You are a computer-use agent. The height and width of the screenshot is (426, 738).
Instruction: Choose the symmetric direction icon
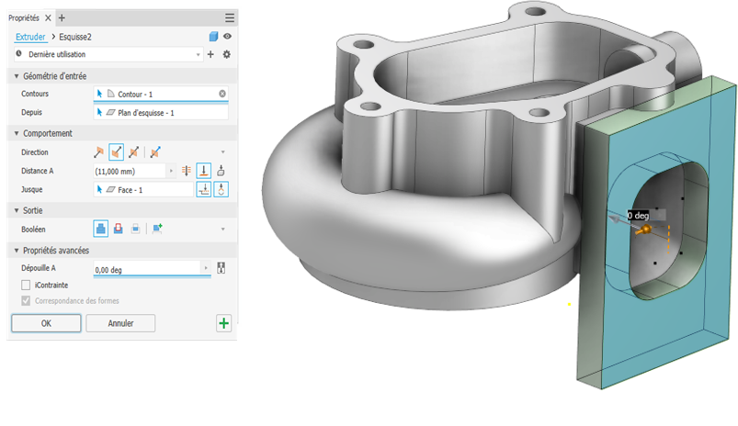(x=133, y=152)
